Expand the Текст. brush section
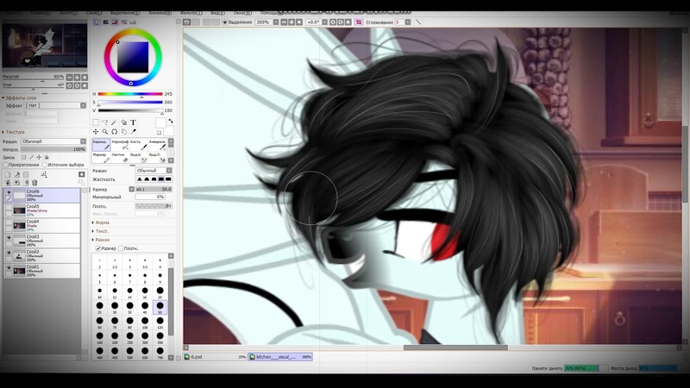The image size is (690, 388). click(100, 231)
